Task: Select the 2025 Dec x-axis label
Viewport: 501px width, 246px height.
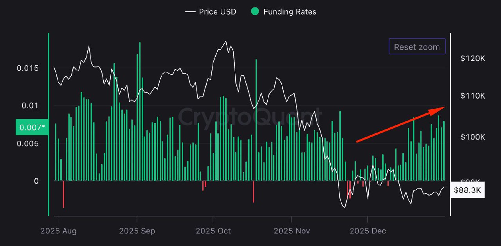Action: (368, 231)
